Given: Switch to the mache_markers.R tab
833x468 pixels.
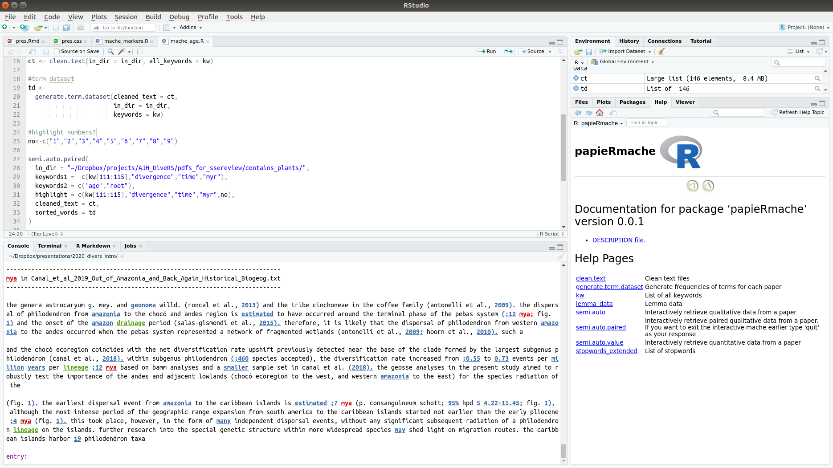Looking at the screenshot, I should [126, 41].
